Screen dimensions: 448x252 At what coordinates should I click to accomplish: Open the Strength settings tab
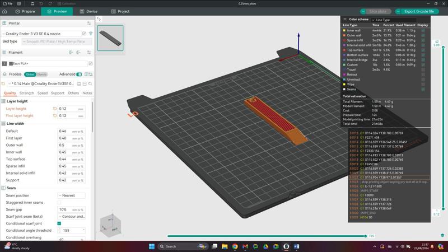click(26, 93)
